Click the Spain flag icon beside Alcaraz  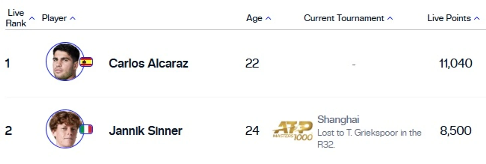coord(86,62)
